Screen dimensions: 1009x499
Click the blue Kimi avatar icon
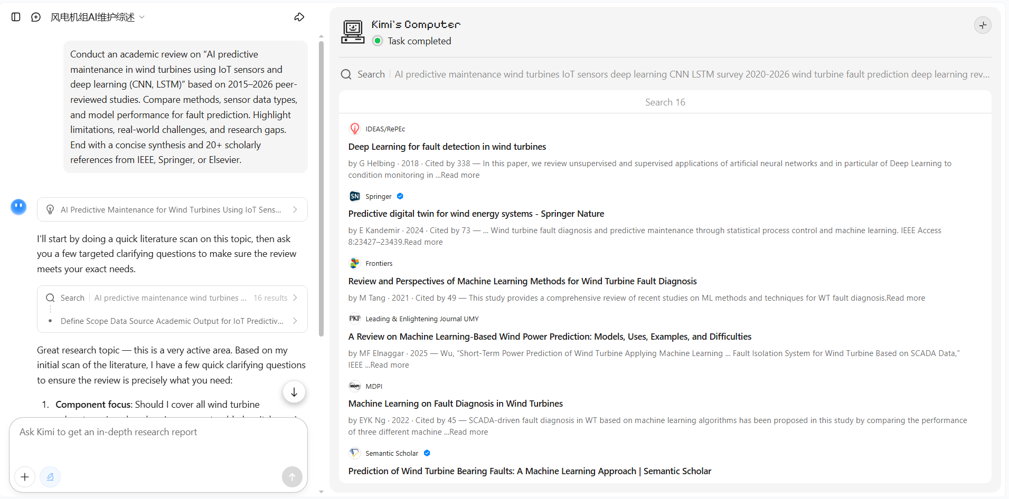[18, 207]
